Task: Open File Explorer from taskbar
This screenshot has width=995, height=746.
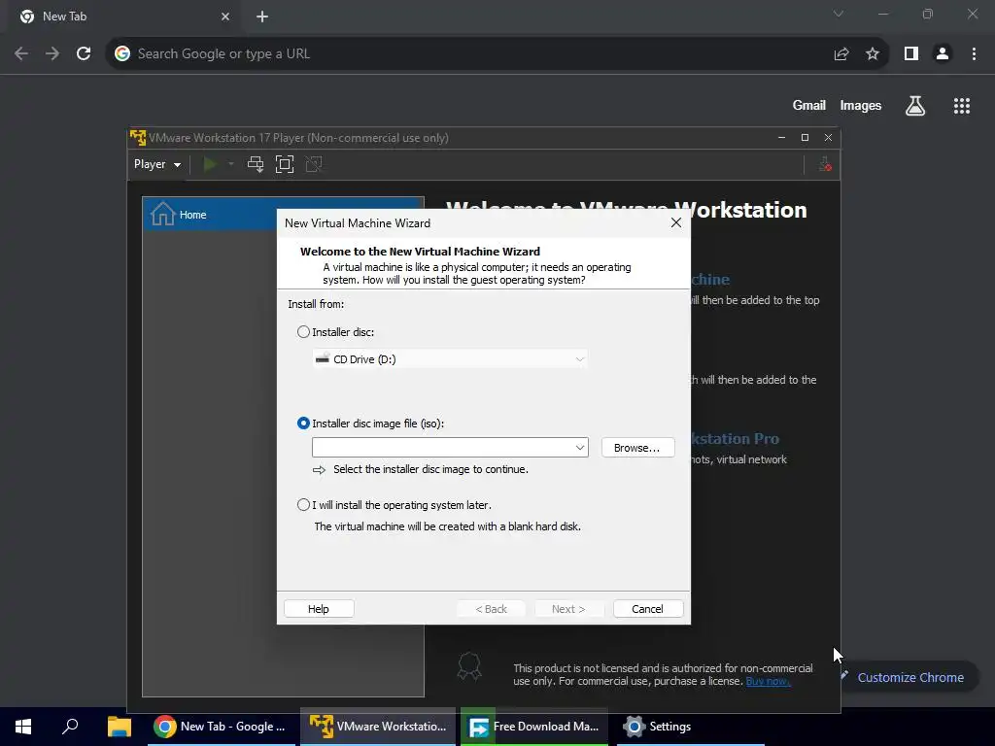Action: point(119,727)
